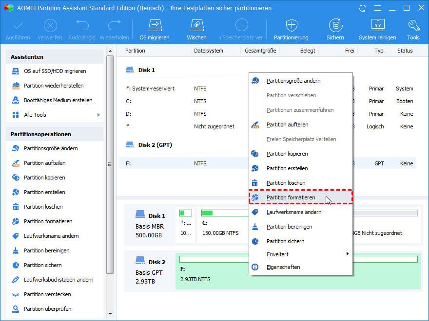Click Partition sichern in sidebar
The width and height of the screenshot is (429, 321).
(x=43, y=265)
